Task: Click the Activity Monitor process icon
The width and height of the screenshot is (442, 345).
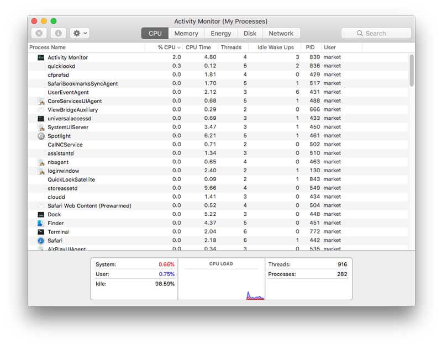Action: click(41, 57)
